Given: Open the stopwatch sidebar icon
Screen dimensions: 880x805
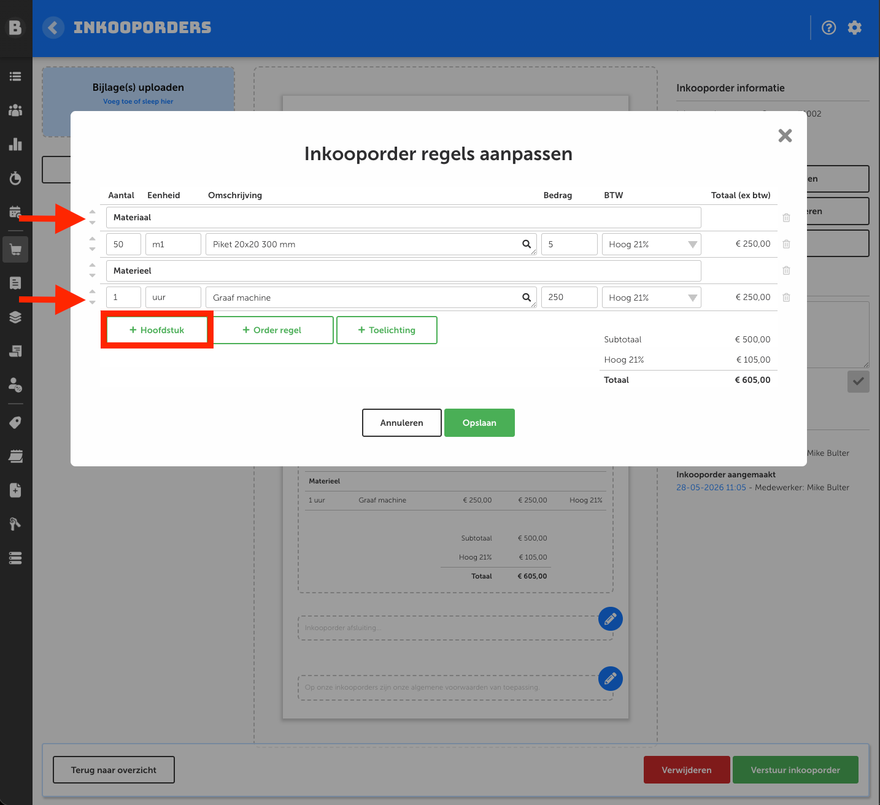Looking at the screenshot, I should coord(15,178).
